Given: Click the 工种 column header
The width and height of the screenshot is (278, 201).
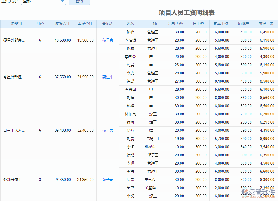Looking at the screenshot, I should click(153, 24).
